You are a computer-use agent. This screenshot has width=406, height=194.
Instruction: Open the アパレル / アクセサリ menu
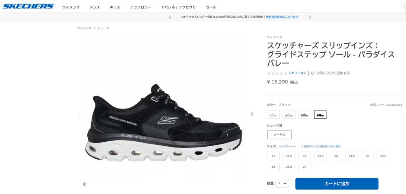pos(178,7)
